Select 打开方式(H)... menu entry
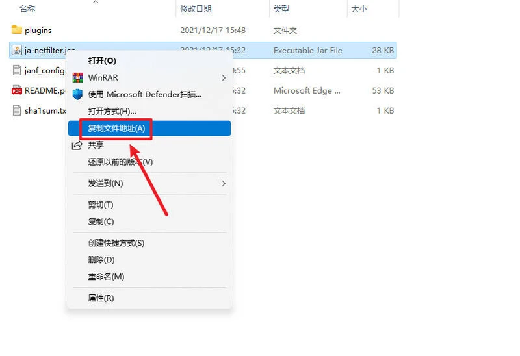Viewport: 520px width, 356px height. coord(112,112)
